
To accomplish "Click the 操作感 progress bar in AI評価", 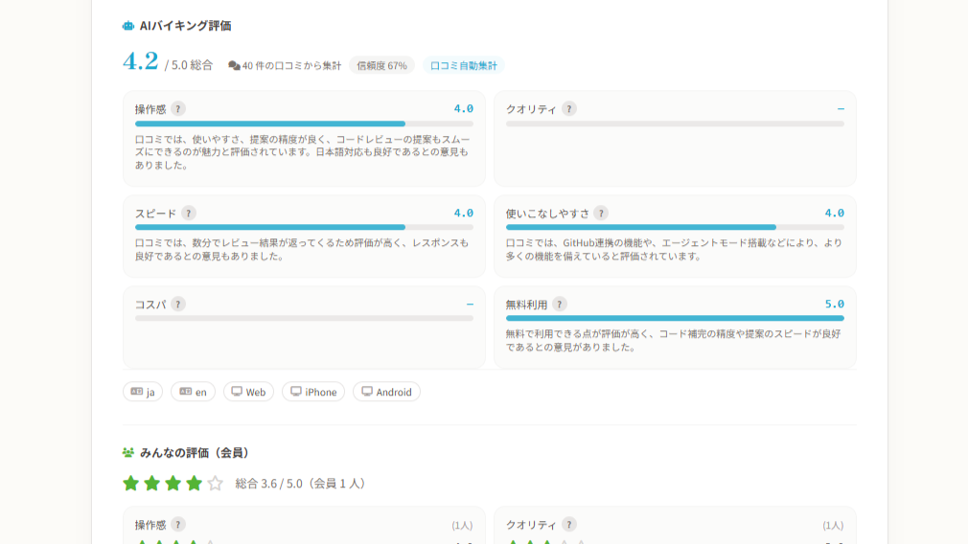I will [x=305, y=124].
